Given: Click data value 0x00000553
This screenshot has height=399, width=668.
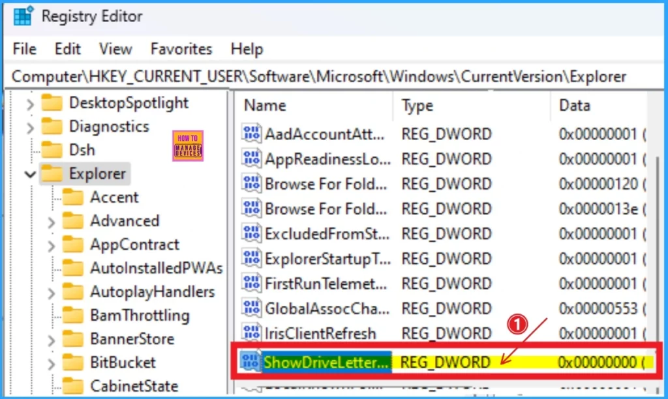Looking at the screenshot, I should [598, 308].
